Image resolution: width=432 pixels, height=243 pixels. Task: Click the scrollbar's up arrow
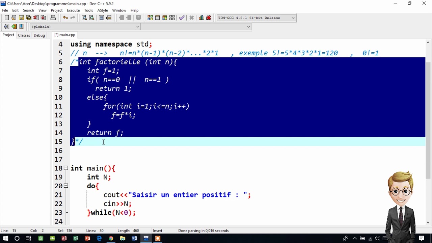[428, 42]
